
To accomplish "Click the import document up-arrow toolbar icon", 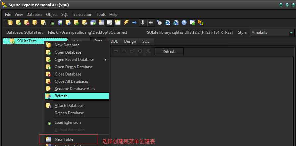I will click(168, 23).
